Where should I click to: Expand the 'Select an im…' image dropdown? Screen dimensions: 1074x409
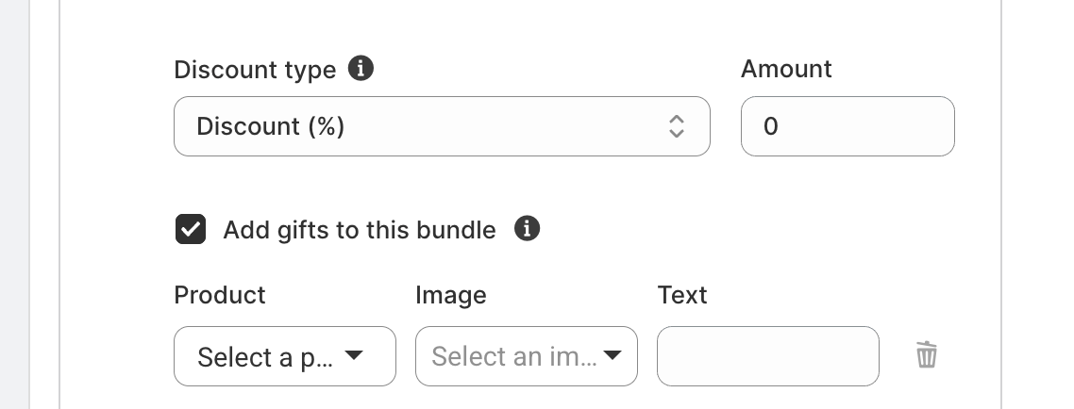(x=526, y=356)
